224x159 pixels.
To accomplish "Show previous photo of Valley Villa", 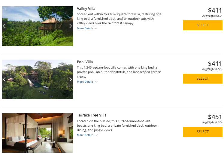I will [5, 26].
